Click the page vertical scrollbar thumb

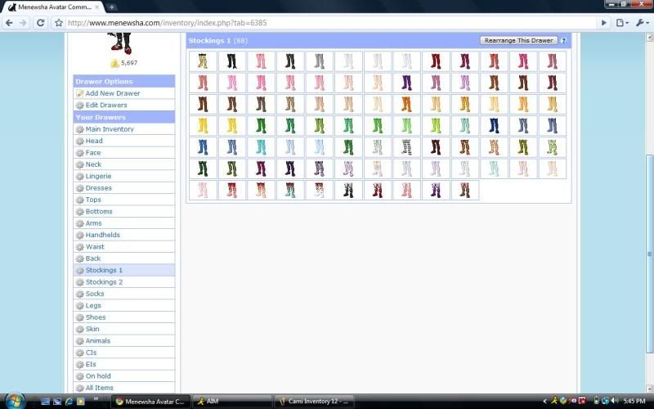pos(649,254)
